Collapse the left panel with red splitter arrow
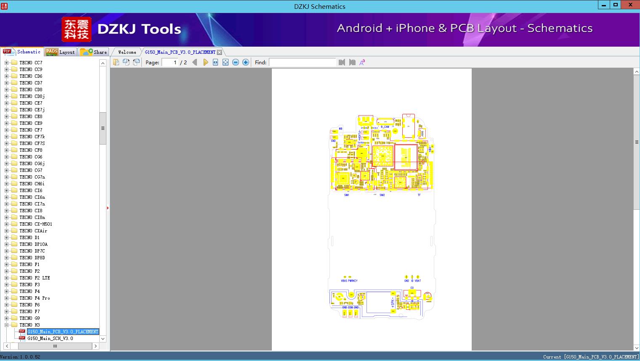 [108, 208]
